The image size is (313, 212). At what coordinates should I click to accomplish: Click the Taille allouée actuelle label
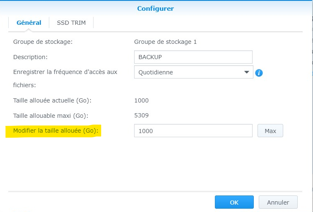(x=52, y=100)
